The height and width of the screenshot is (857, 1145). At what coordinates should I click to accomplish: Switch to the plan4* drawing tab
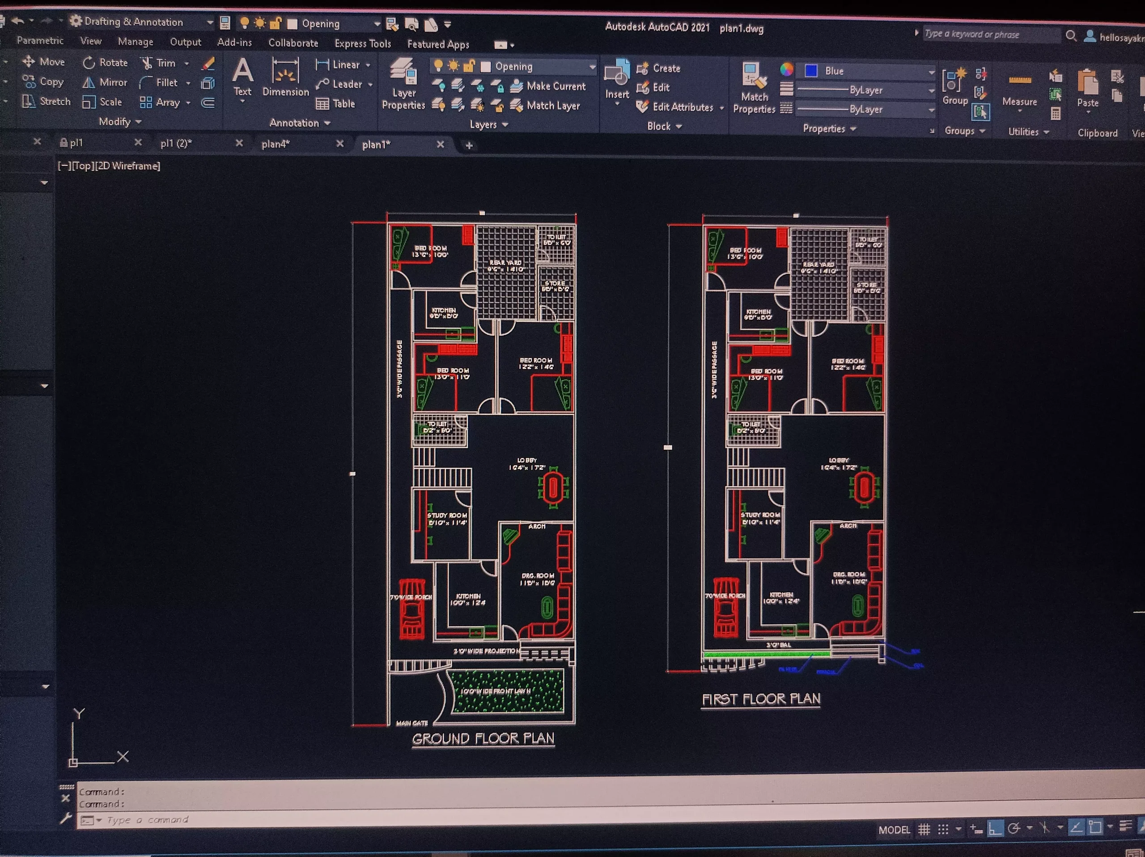276,145
